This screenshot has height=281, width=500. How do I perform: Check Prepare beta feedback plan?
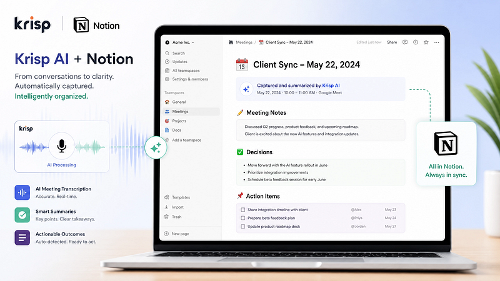click(243, 218)
